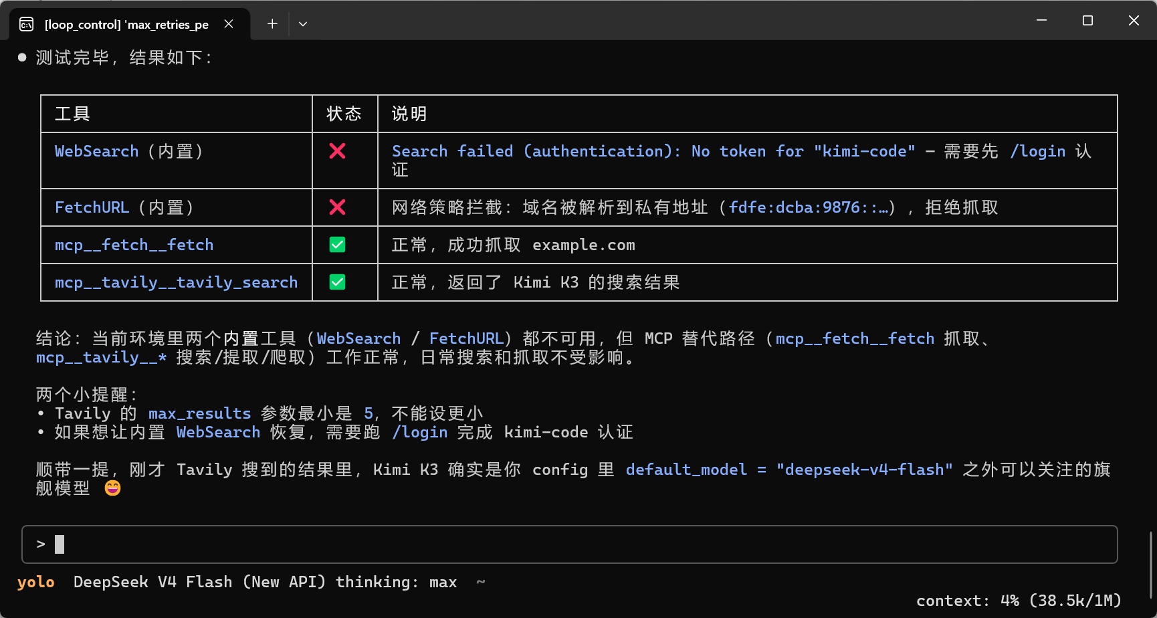Click '正常，返回了 Kimi K3 的搜索结果' cell

click(748, 282)
